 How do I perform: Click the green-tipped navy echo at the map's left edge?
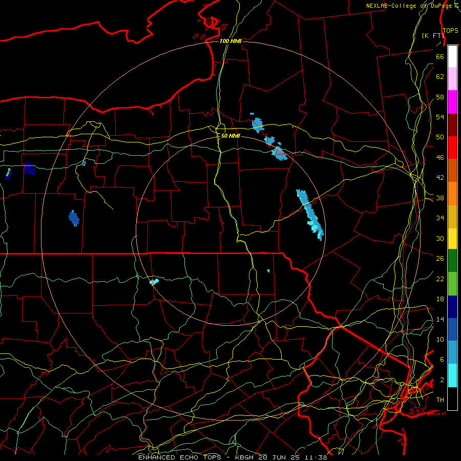pos(8,174)
